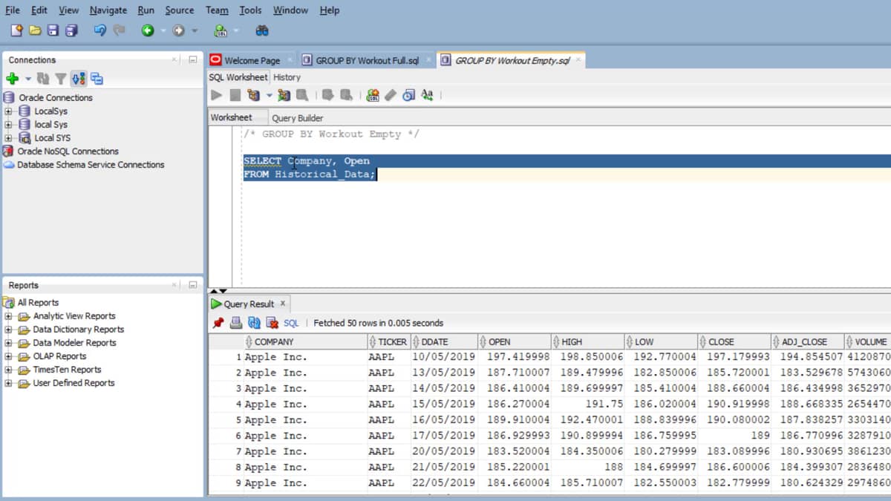Click the Commit icon in worksheet toolbar
This screenshot has width=891, height=501.
327,95
